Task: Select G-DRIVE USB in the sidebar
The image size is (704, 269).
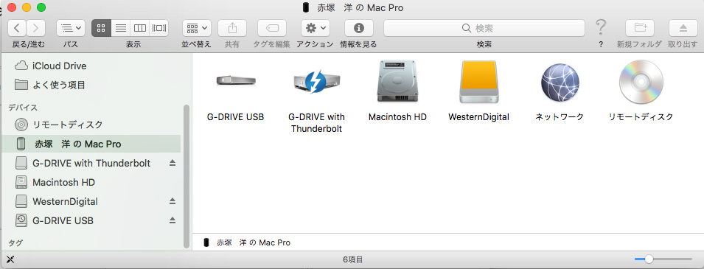Action: (x=92, y=220)
